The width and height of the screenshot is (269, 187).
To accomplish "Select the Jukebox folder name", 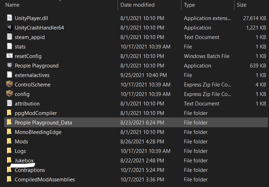I will click(x=24, y=160).
